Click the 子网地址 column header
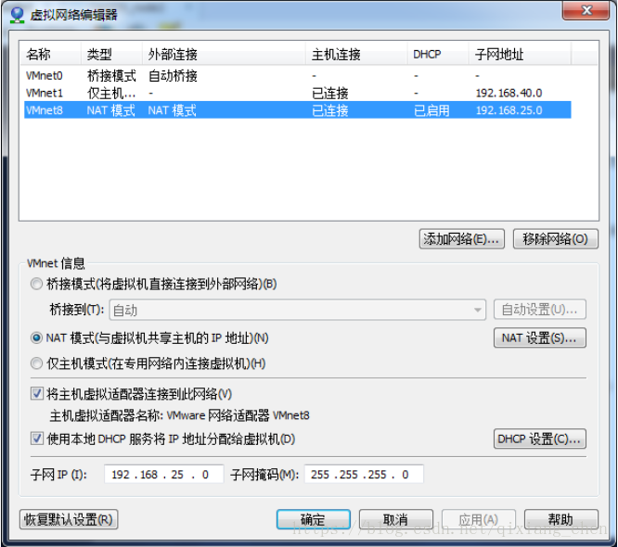This screenshot has height=547, width=618. point(520,55)
